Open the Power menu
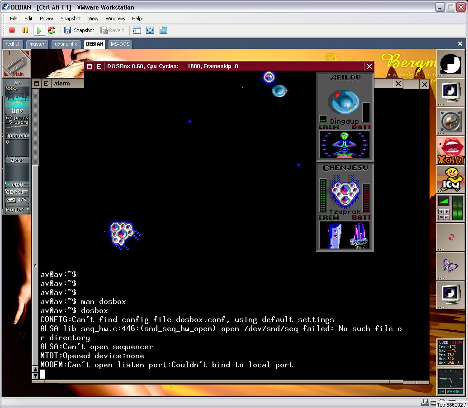Screen dimensions: 468x408 (x=47, y=19)
